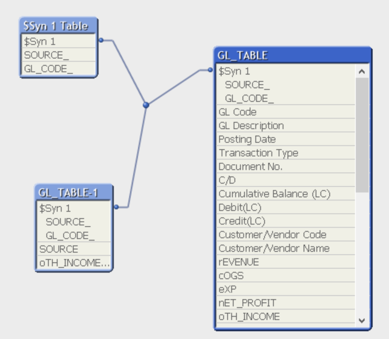The image size is (389, 339).
Task: Click SOURCE_ field in $Syn 1 Table
Action: point(59,55)
